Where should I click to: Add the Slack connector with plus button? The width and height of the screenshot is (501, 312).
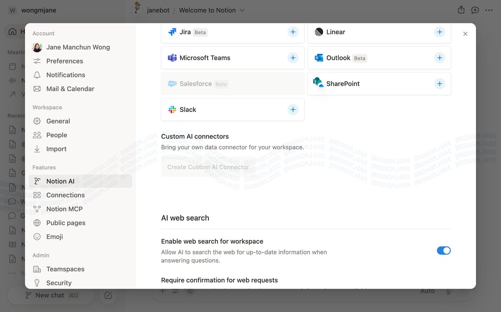(x=293, y=110)
